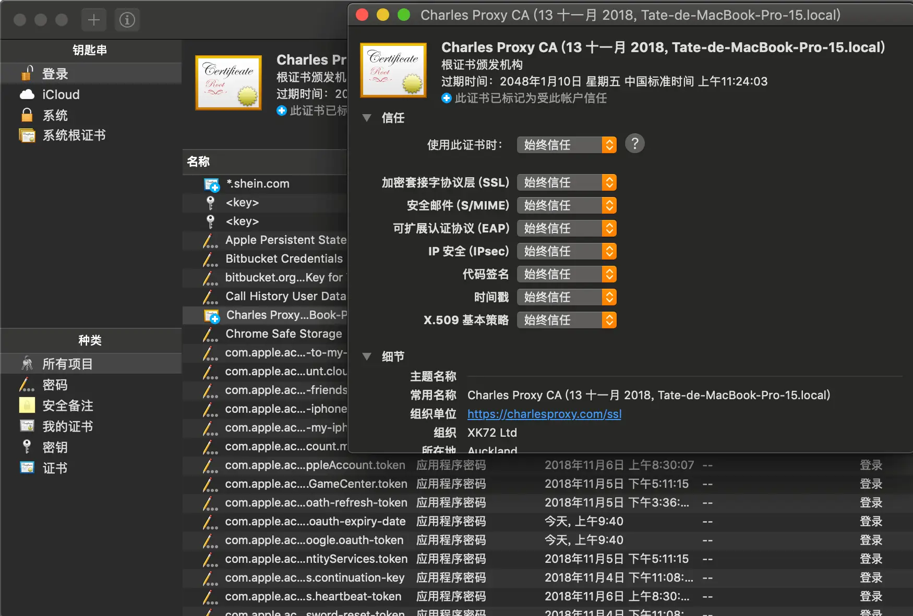Select the 所有项目 category icon

(x=27, y=364)
